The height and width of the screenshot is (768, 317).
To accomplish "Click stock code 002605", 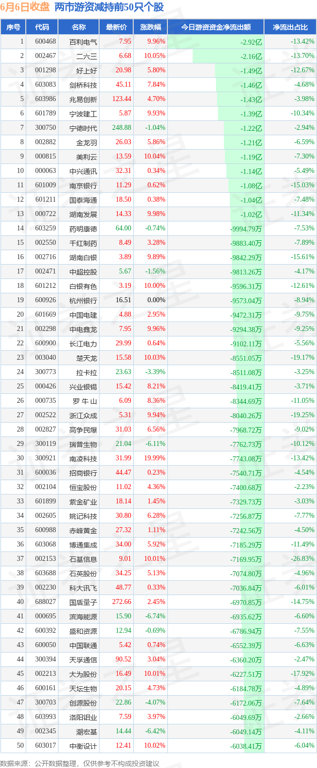I will [45, 515].
